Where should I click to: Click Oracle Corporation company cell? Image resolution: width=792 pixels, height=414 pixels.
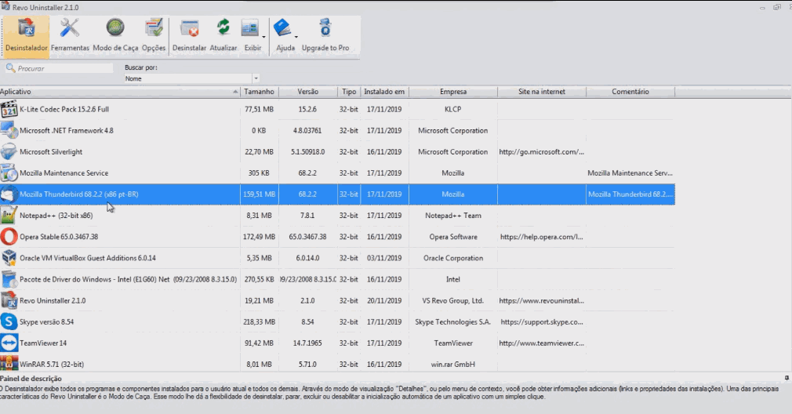pos(453,257)
